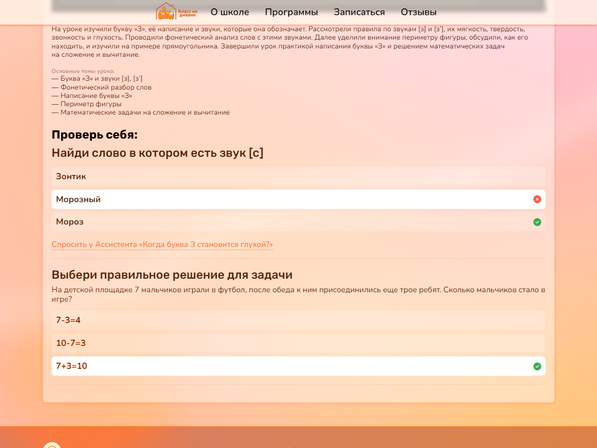Click the topic line Фонетический разбор слов
Viewport: 597px width, 448px height.
[101, 87]
